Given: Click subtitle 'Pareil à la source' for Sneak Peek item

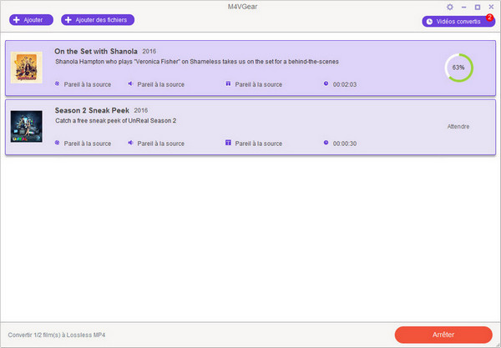Looking at the screenshot, I should (259, 144).
